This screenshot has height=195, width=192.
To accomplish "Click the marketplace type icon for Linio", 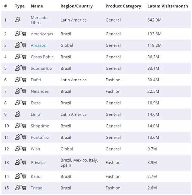I will click(18, 114).
